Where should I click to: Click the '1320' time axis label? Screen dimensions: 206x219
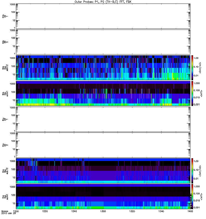click(132, 211)
